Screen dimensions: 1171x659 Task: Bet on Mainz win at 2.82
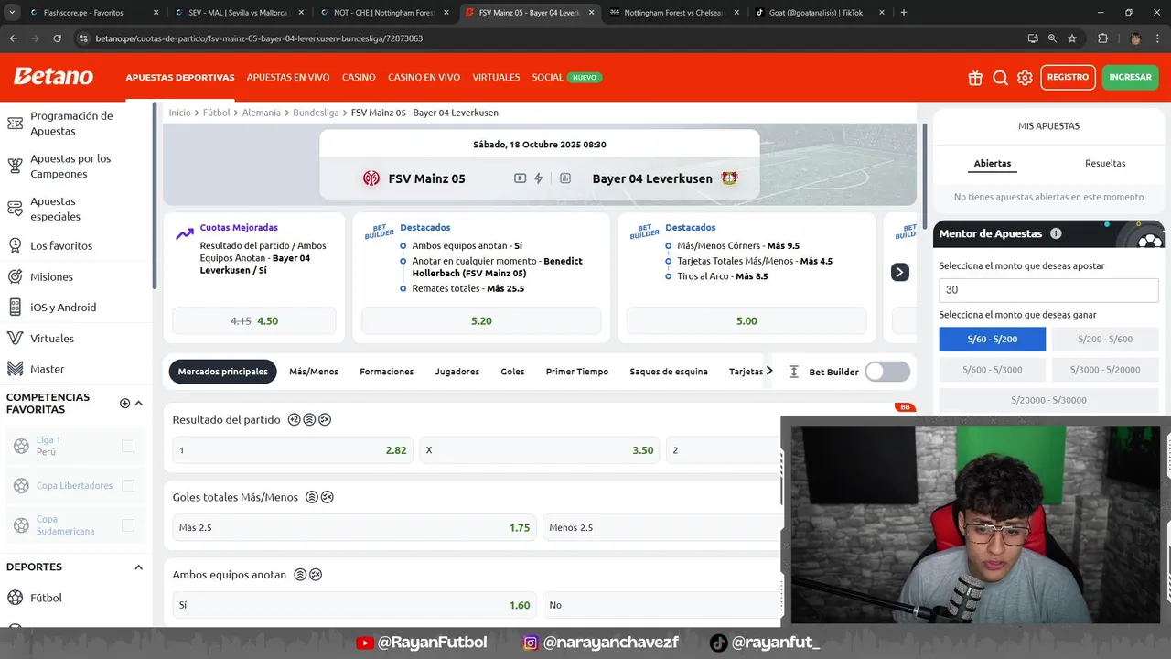tap(293, 449)
